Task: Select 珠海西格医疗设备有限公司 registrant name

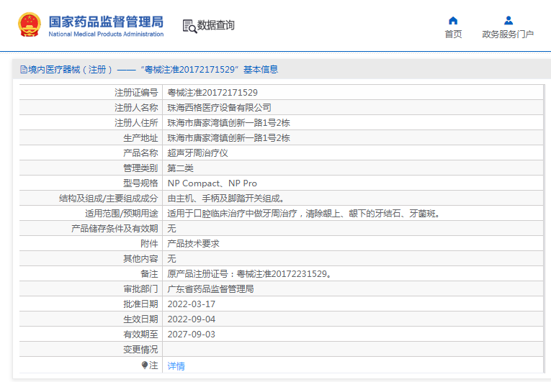Action: pyautogui.click(x=219, y=107)
